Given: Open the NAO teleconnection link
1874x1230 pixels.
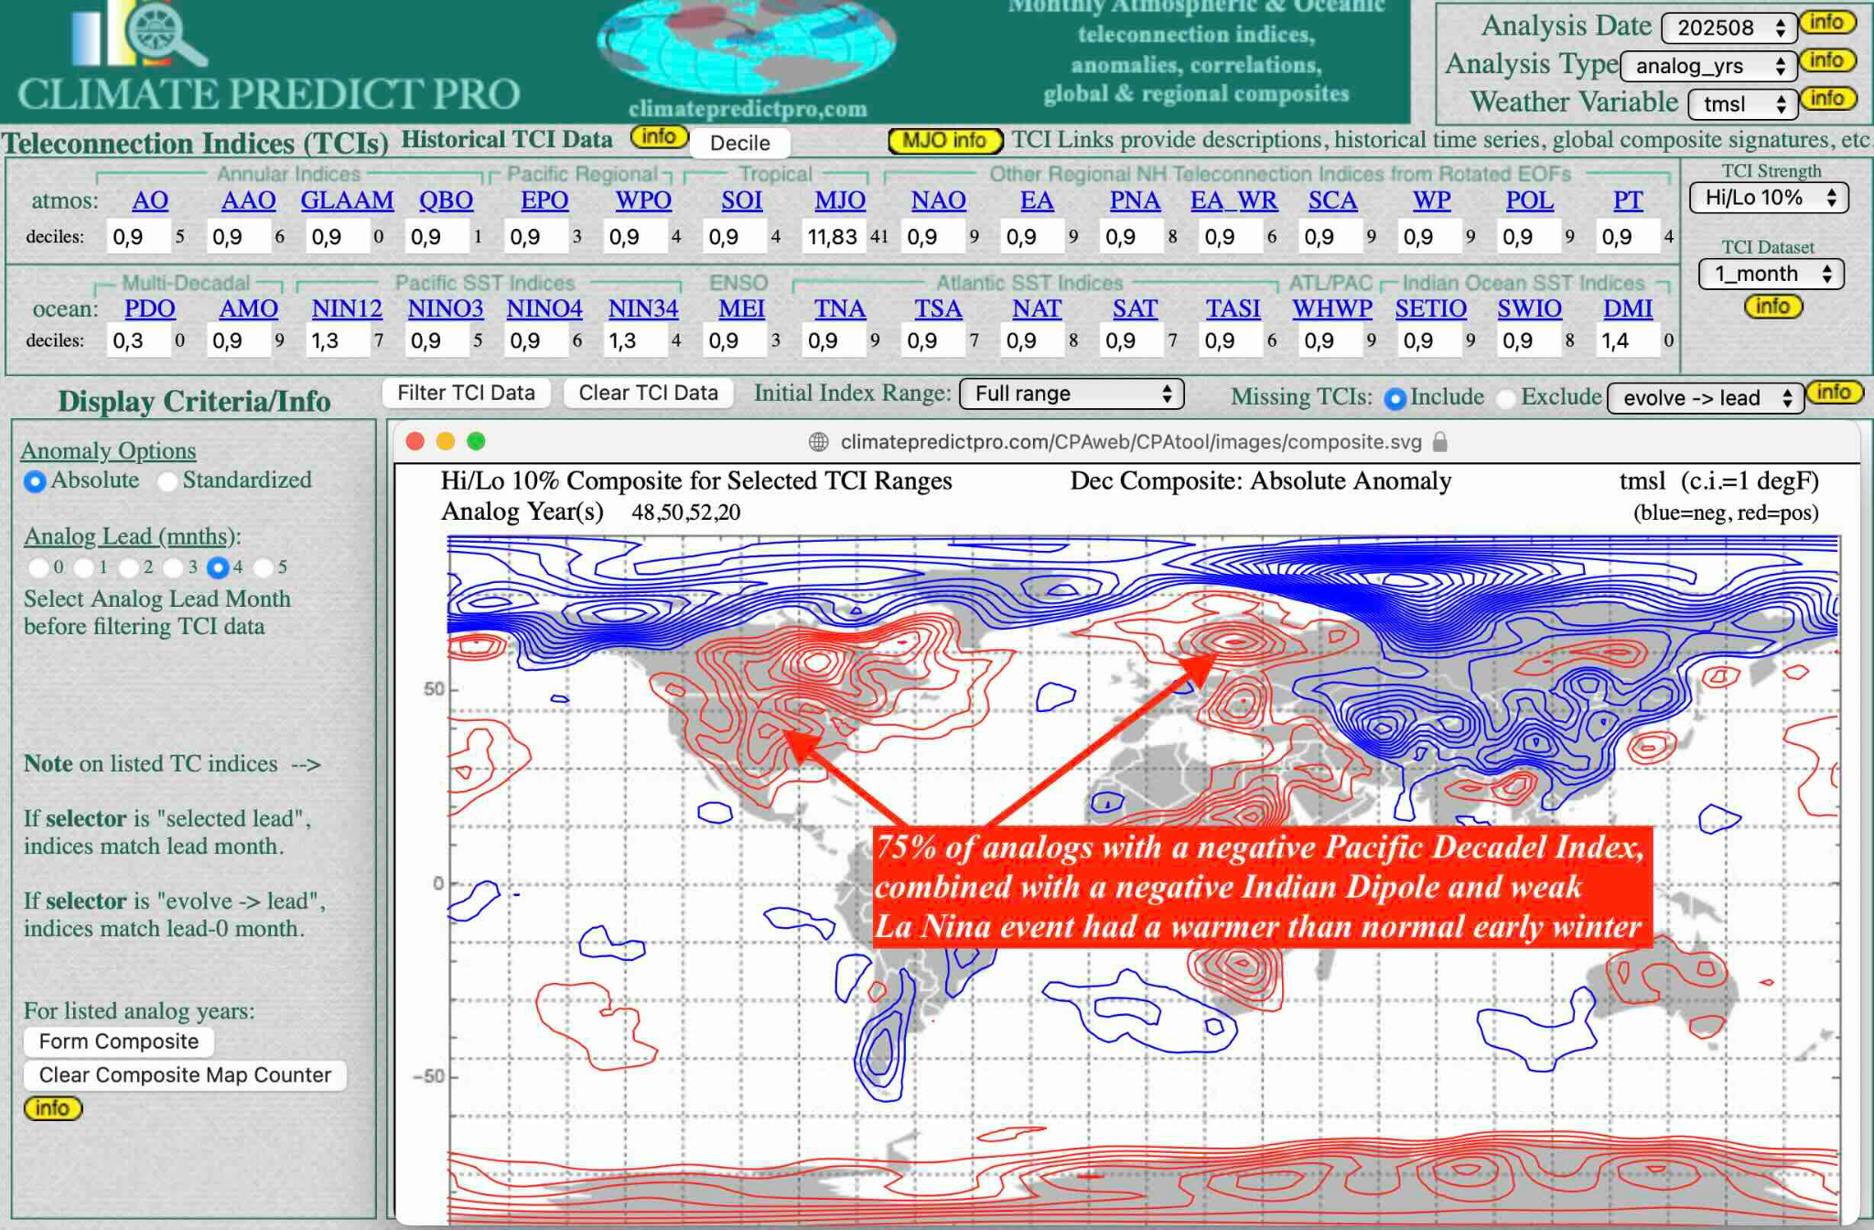Looking at the screenshot, I should 938,200.
